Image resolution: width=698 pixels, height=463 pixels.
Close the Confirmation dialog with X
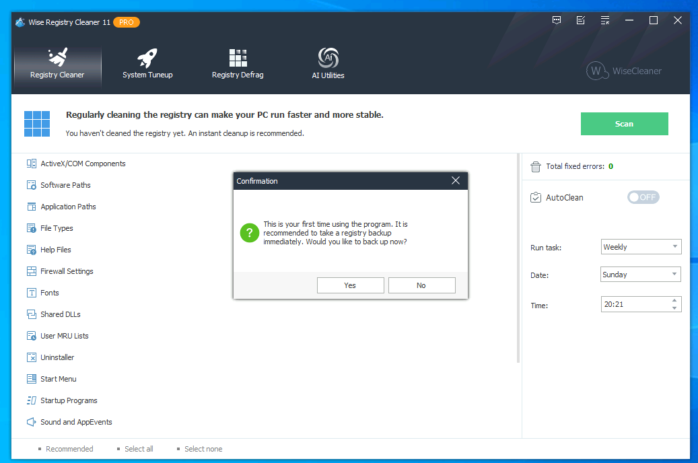click(456, 181)
